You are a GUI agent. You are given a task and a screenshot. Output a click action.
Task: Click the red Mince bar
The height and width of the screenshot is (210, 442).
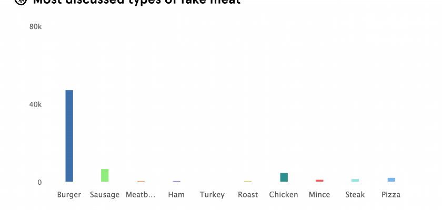[319, 181]
